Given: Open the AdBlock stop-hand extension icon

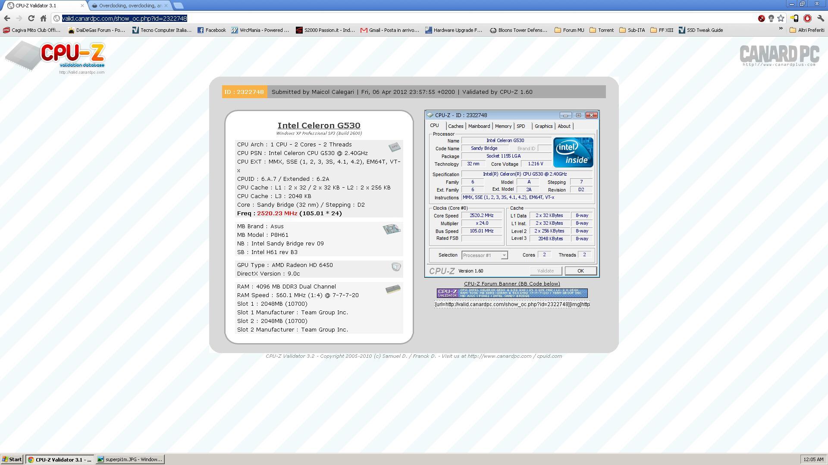Looking at the screenshot, I should [807, 19].
